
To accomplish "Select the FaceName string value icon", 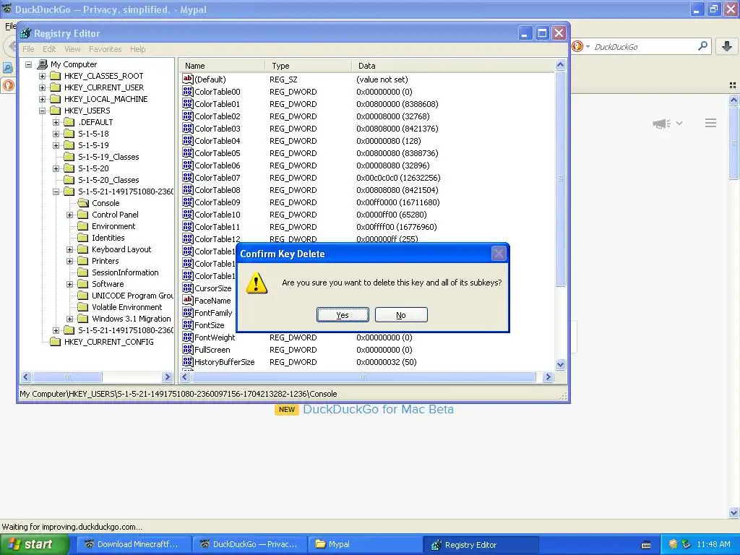I will point(188,300).
